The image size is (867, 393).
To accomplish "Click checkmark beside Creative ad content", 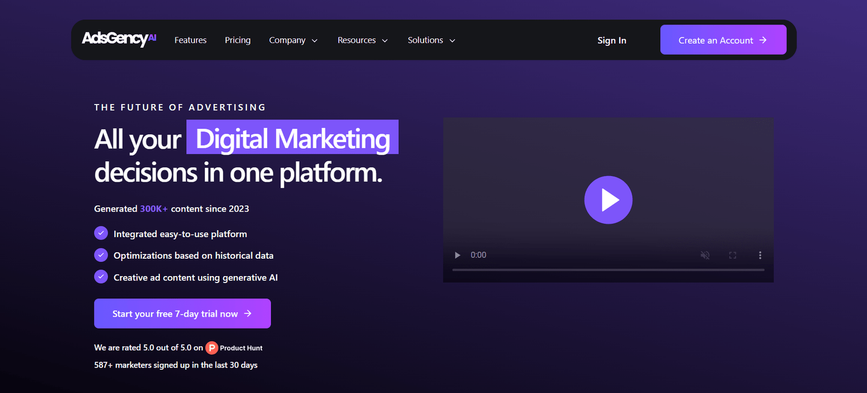I will coord(101,277).
